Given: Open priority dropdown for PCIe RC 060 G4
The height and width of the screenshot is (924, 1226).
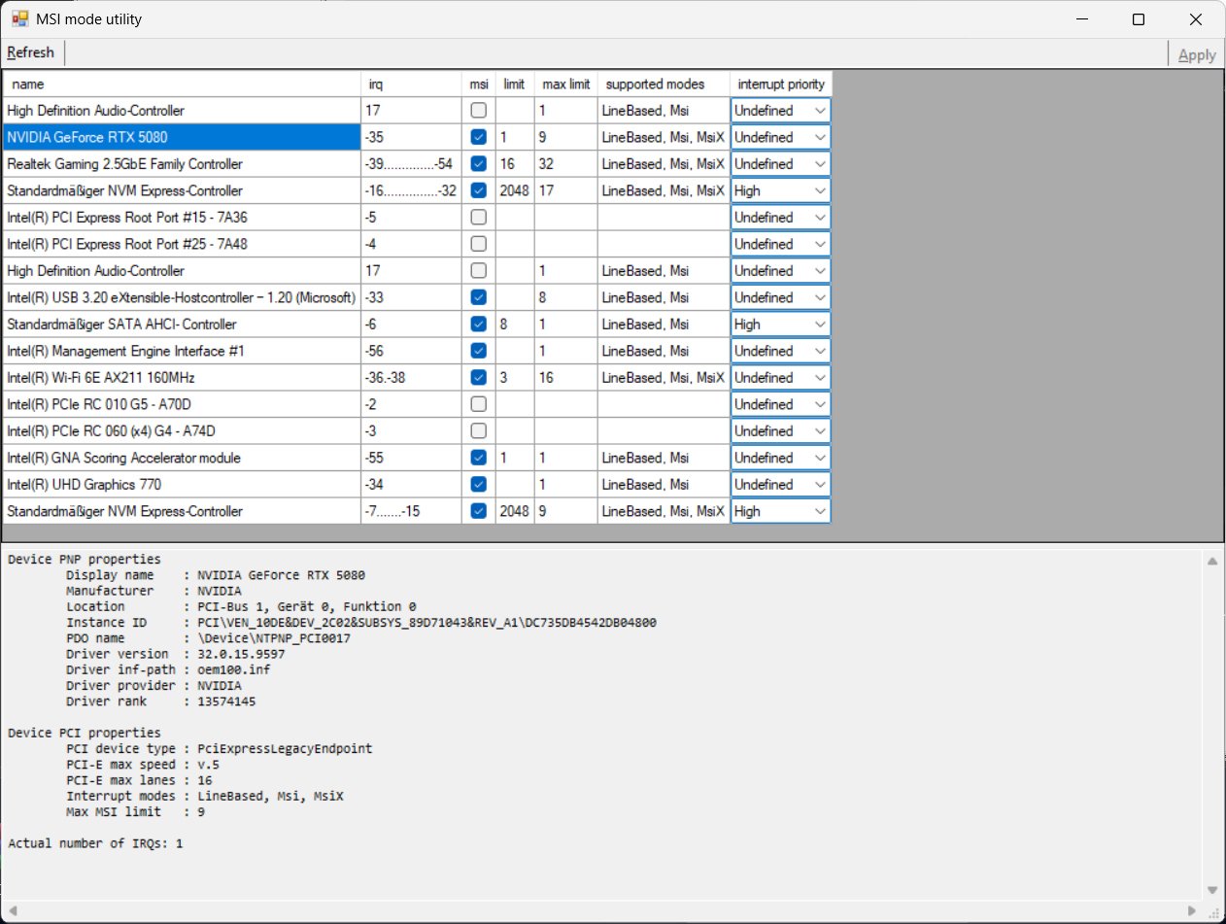Looking at the screenshot, I should click(781, 430).
